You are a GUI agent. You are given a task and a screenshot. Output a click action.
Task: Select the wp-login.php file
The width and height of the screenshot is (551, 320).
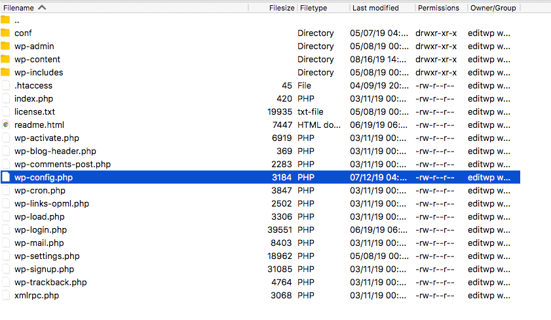click(41, 230)
